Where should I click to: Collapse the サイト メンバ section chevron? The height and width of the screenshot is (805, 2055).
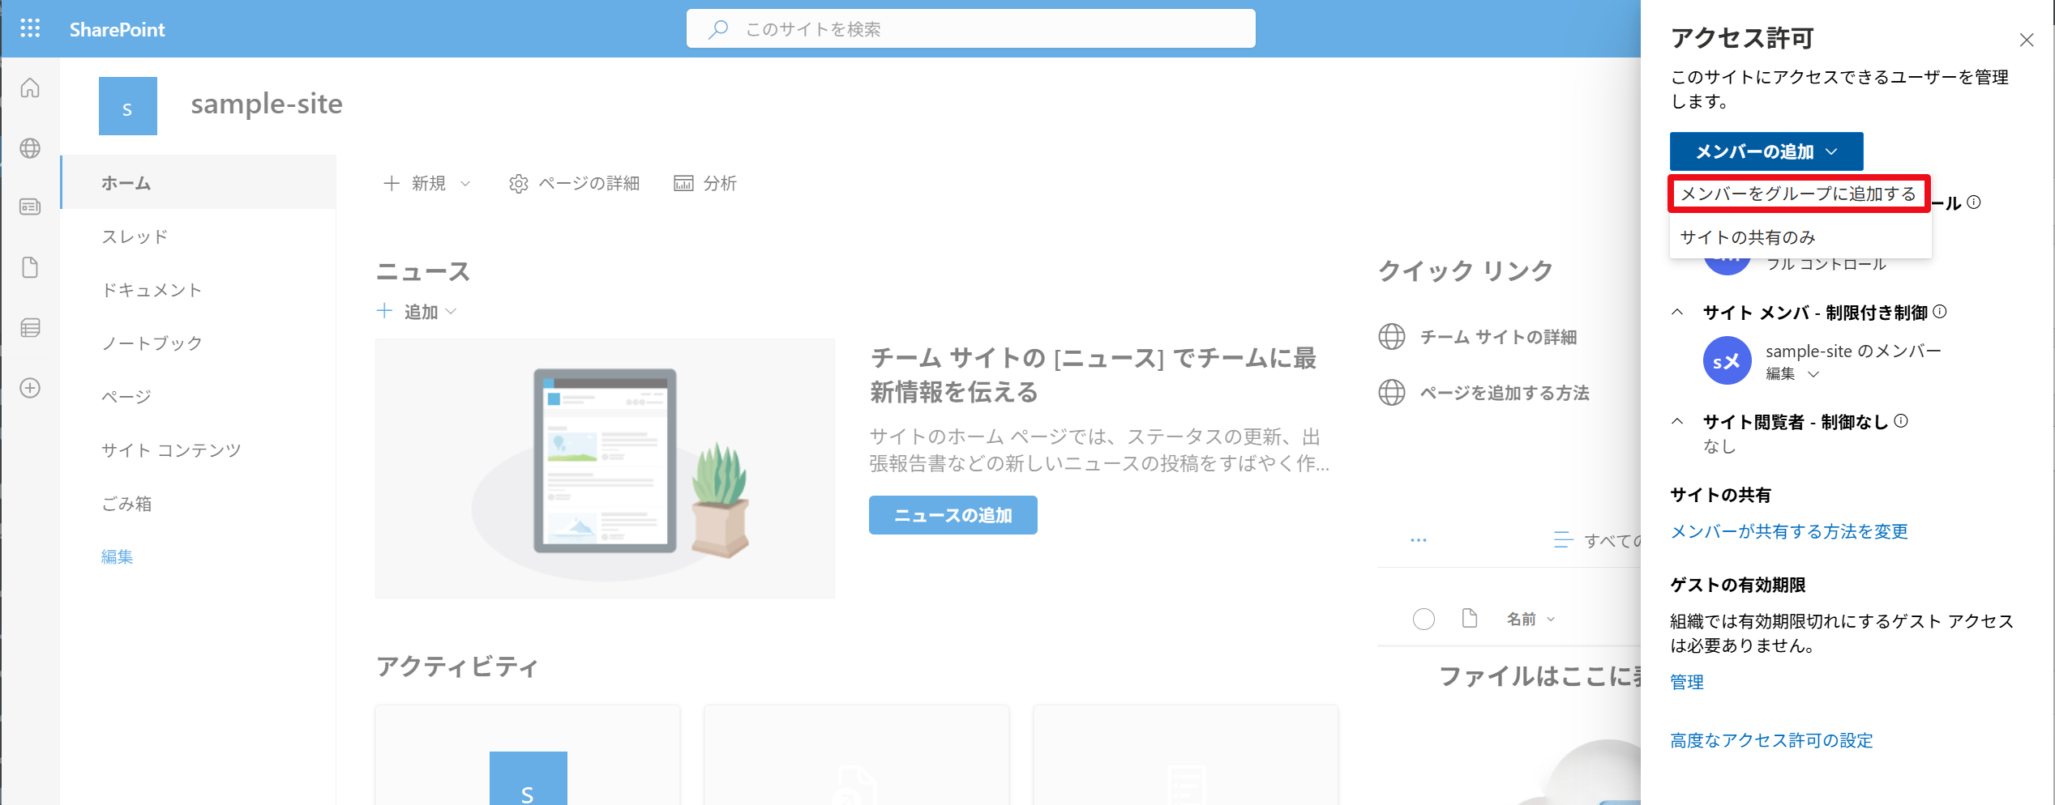pos(1677,312)
